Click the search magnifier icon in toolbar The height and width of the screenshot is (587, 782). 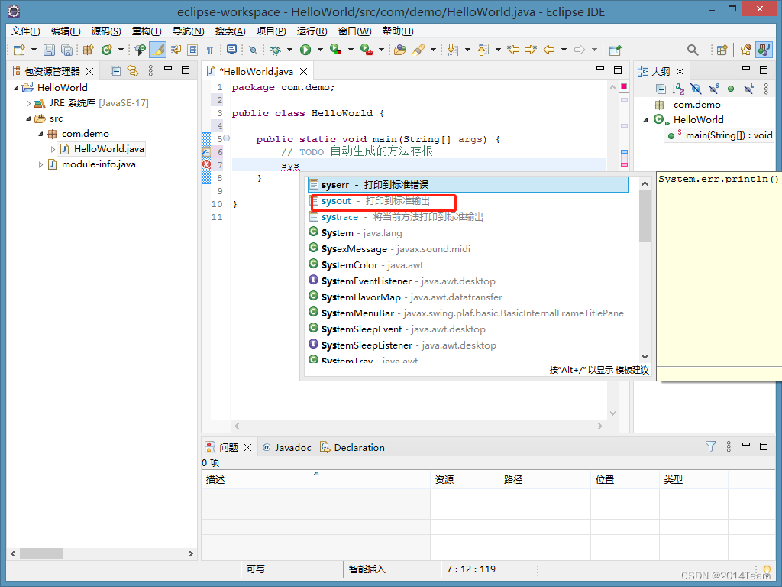693,50
